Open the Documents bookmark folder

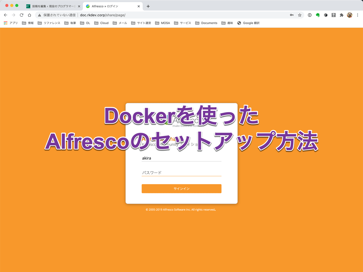click(x=206, y=23)
